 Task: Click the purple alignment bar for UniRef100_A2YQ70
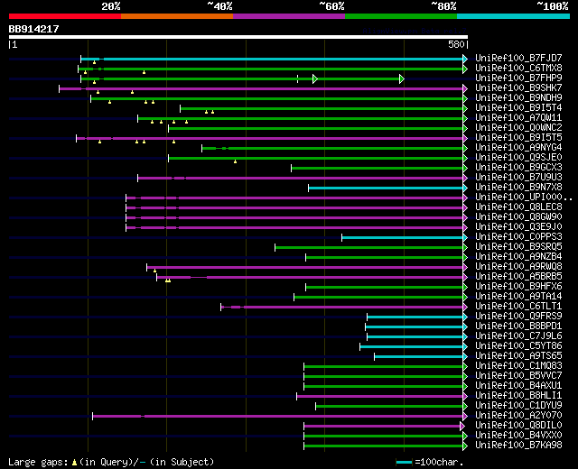click(280, 417)
